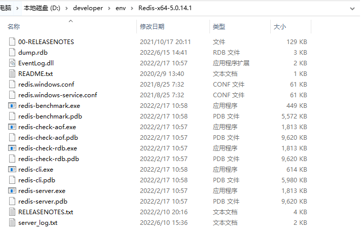
Task: Select file name dump.rdb
Action: point(33,53)
